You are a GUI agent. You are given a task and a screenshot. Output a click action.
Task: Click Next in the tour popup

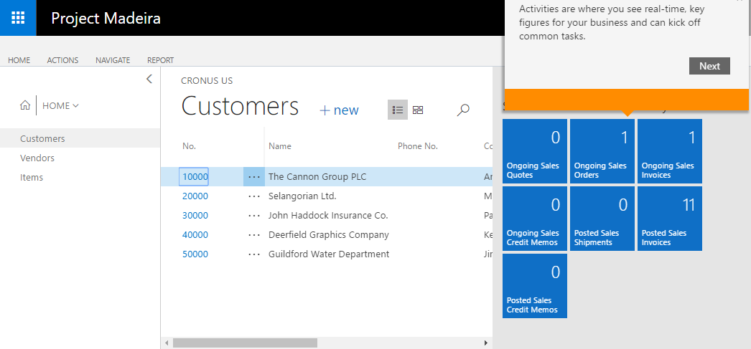click(x=709, y=66)
